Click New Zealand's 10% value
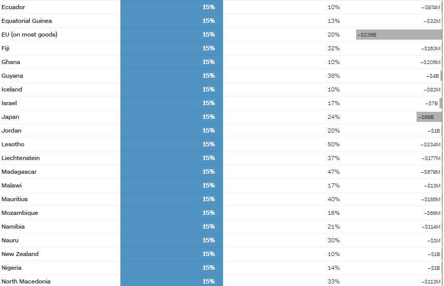 tap(334, 254)
